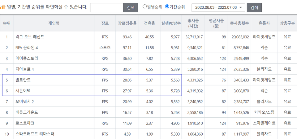Click the 장르점유율 column header
This screenshot has width=297, height=139.
tap(127, 23)
